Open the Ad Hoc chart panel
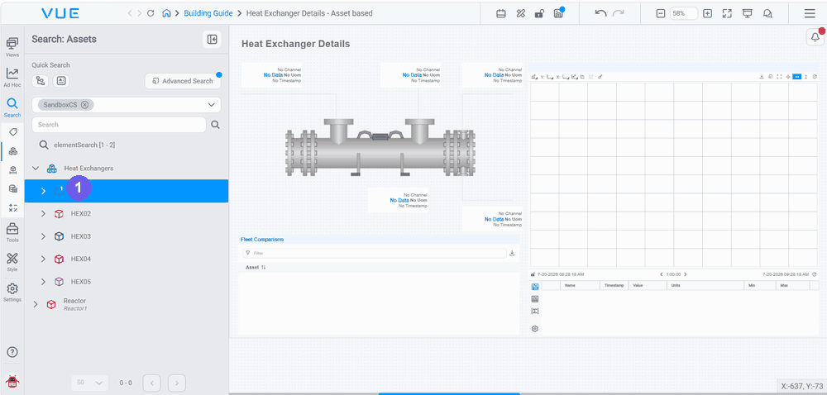The image size is (827, 395). 12,77
